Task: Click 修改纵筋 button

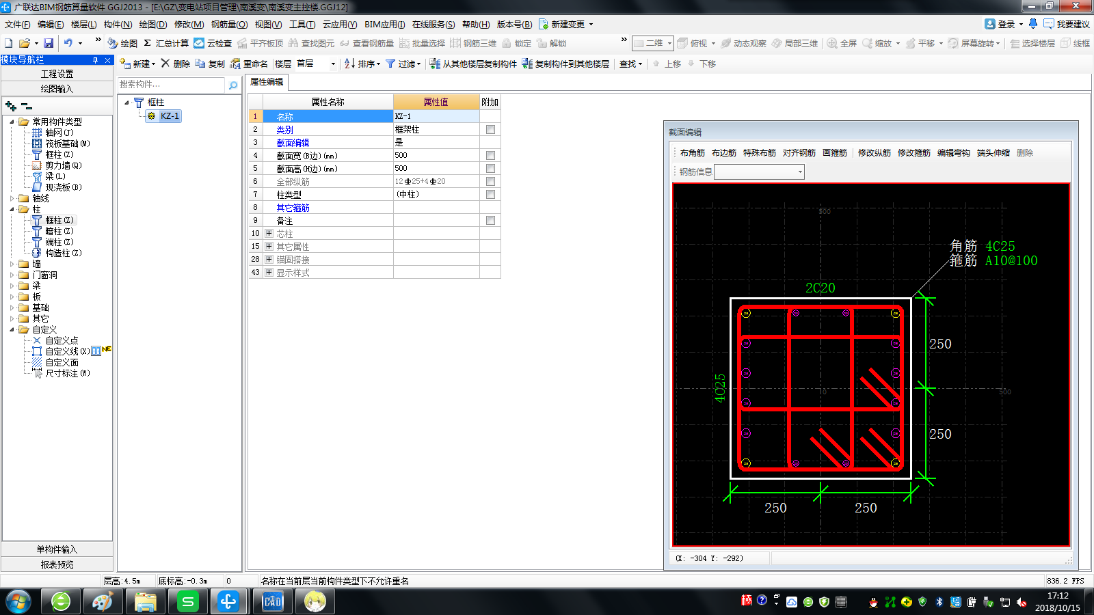Action: pyautogui.click(x=875, y=153)
